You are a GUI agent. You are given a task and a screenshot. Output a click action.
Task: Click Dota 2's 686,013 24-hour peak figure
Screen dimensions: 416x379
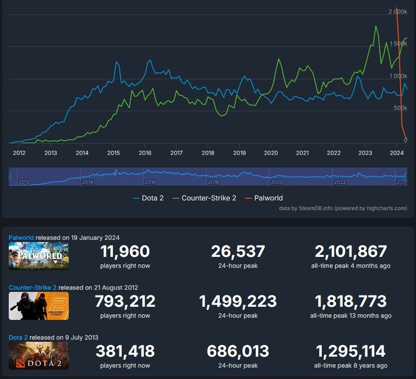point(238,351)
